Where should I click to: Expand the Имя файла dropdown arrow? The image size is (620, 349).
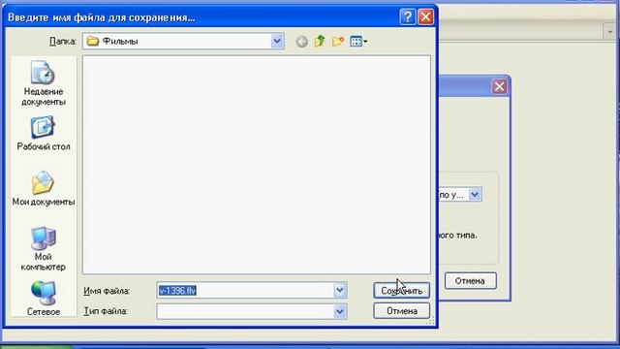pyautogui.click(x=340, y=291)
